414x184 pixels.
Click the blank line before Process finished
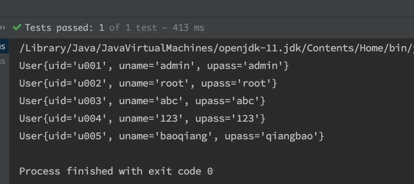[211, 154]
